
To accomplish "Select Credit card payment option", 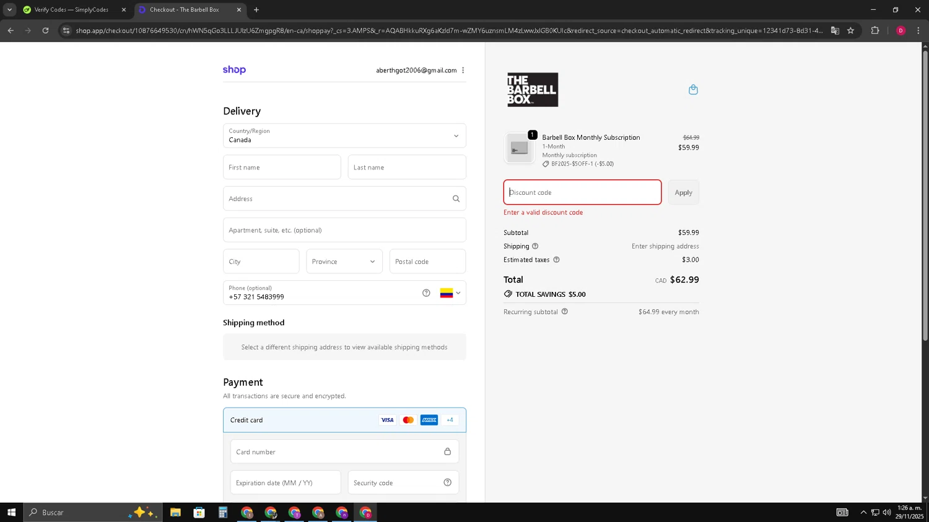I will click(x=344, y=420).
